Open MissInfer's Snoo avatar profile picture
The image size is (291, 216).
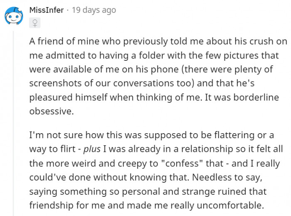(x=14, y=16)
